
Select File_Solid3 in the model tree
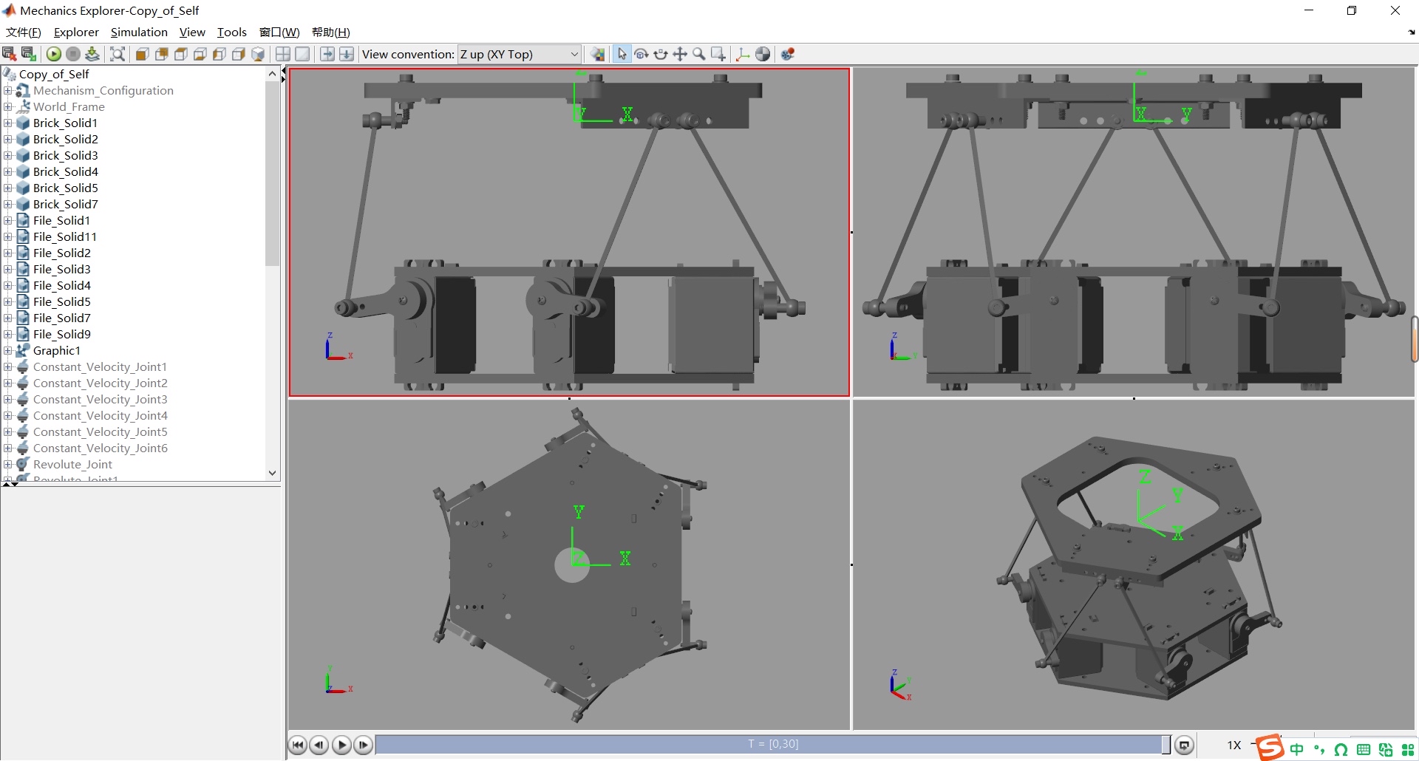point(62,269)
